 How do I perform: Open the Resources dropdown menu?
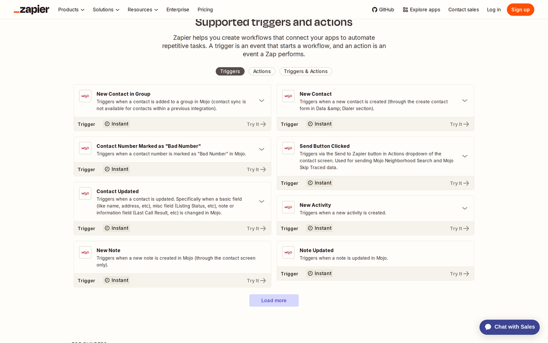(143, 10)
